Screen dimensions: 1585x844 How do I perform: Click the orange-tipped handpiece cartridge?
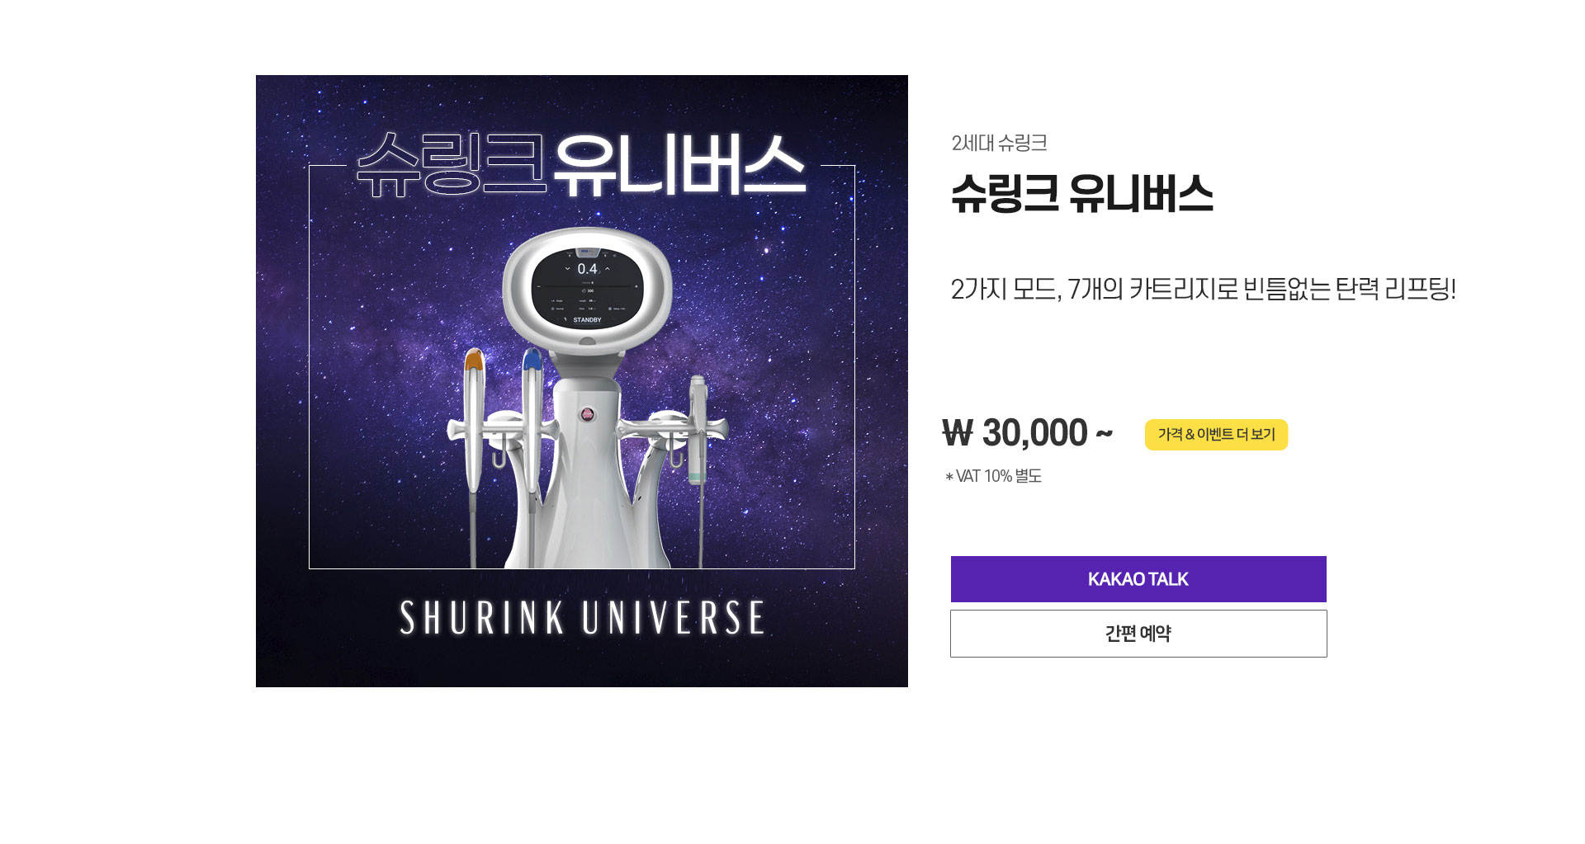point(474,421)
